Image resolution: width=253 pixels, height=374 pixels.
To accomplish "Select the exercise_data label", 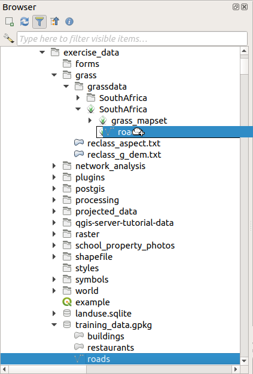I will click(x=91, y=53).
